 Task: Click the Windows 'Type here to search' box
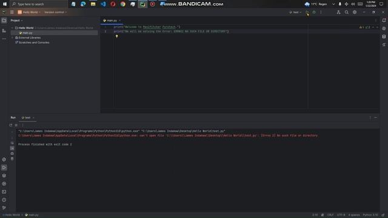39,4
